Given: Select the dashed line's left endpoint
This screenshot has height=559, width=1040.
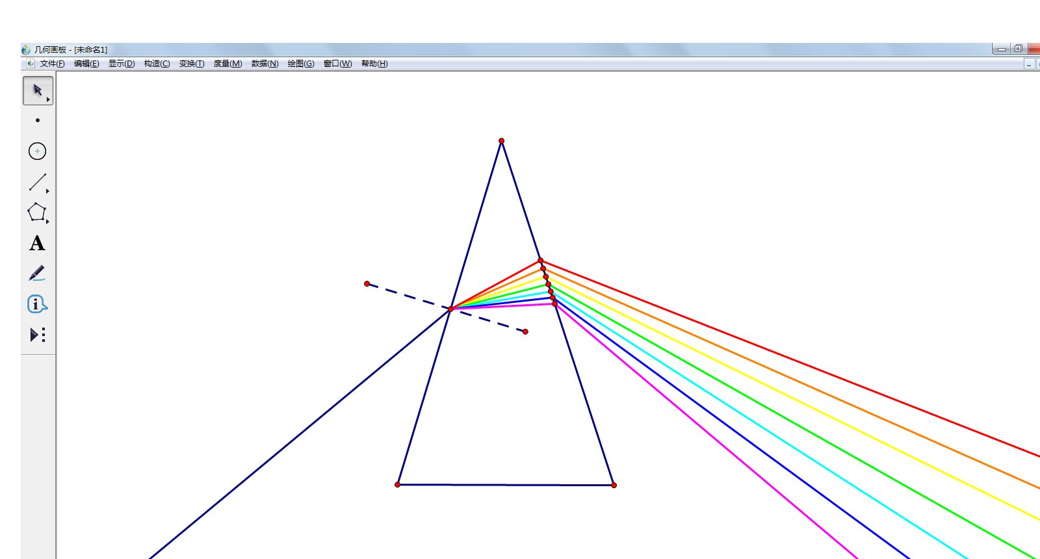Looking at the screenshot, I should click(367, 284).
